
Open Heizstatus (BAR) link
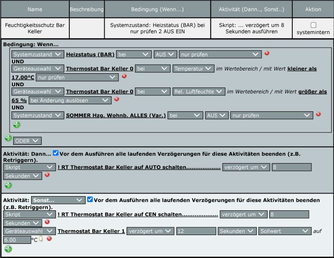coord(90,55)
